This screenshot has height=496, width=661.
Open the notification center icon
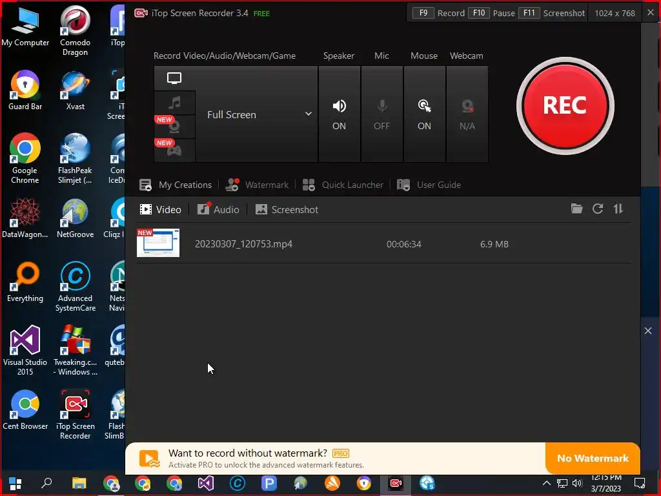[x=640, y=483]
